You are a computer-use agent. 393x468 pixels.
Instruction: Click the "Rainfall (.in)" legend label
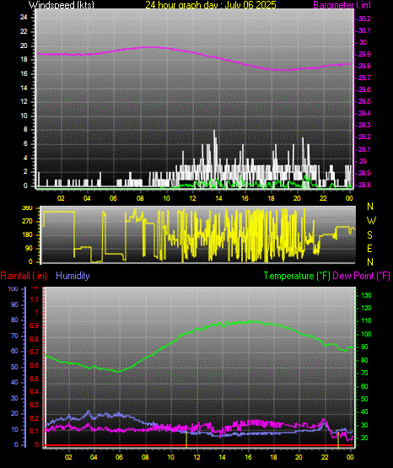tap(24, 276)
